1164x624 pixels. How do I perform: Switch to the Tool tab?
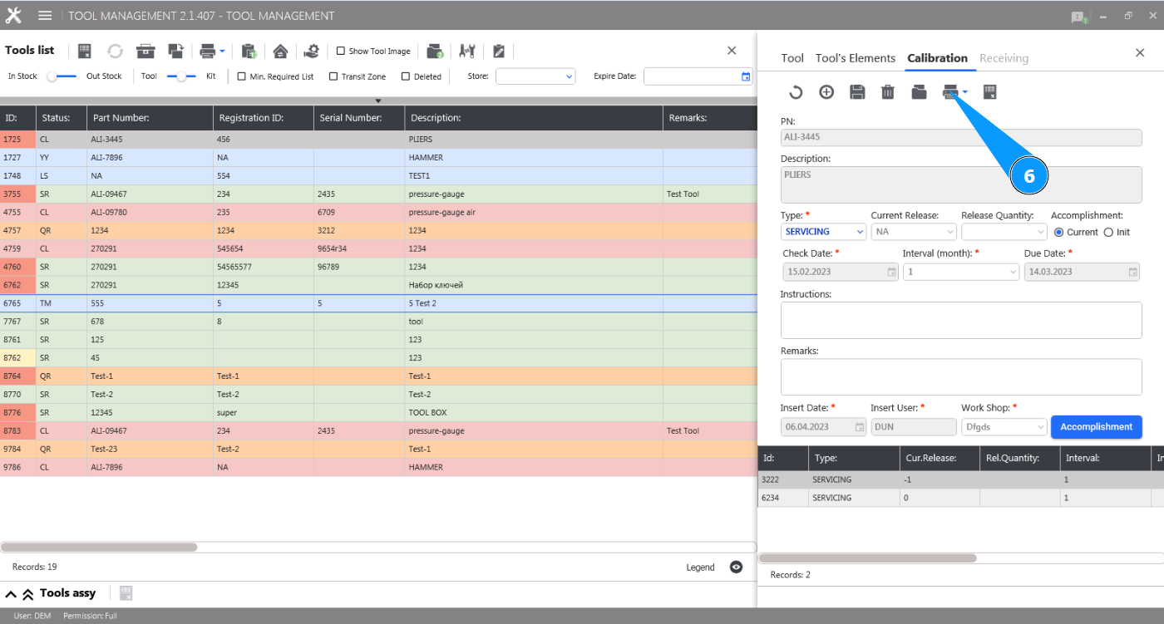(792, 58)
